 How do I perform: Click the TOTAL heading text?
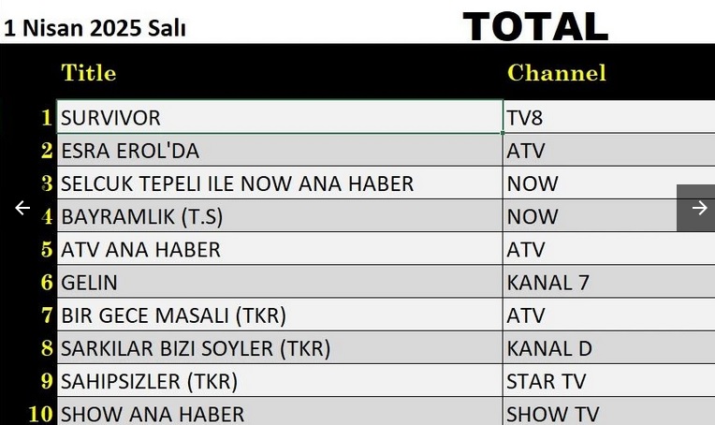536,26
